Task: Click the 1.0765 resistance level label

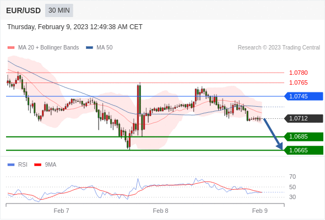Action: [x=298, y=83]
